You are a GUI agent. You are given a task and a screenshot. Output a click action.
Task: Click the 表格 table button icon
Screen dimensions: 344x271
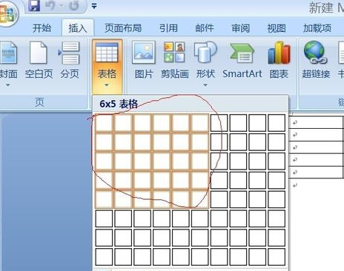107,53
